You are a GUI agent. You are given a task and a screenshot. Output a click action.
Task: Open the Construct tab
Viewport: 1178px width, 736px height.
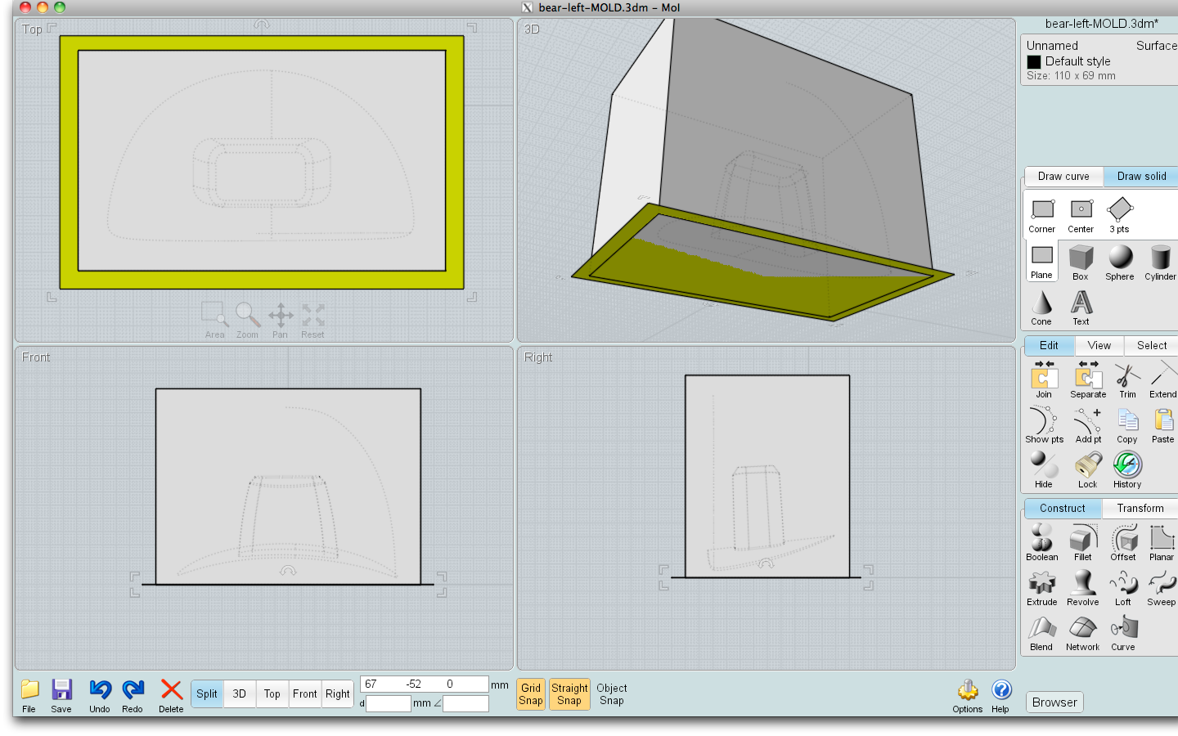[x=1063, y=509]
